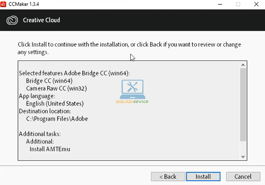Click 'Selected features Adobe Bridge CC (win64):' line
265x185 pixels.
74,73
